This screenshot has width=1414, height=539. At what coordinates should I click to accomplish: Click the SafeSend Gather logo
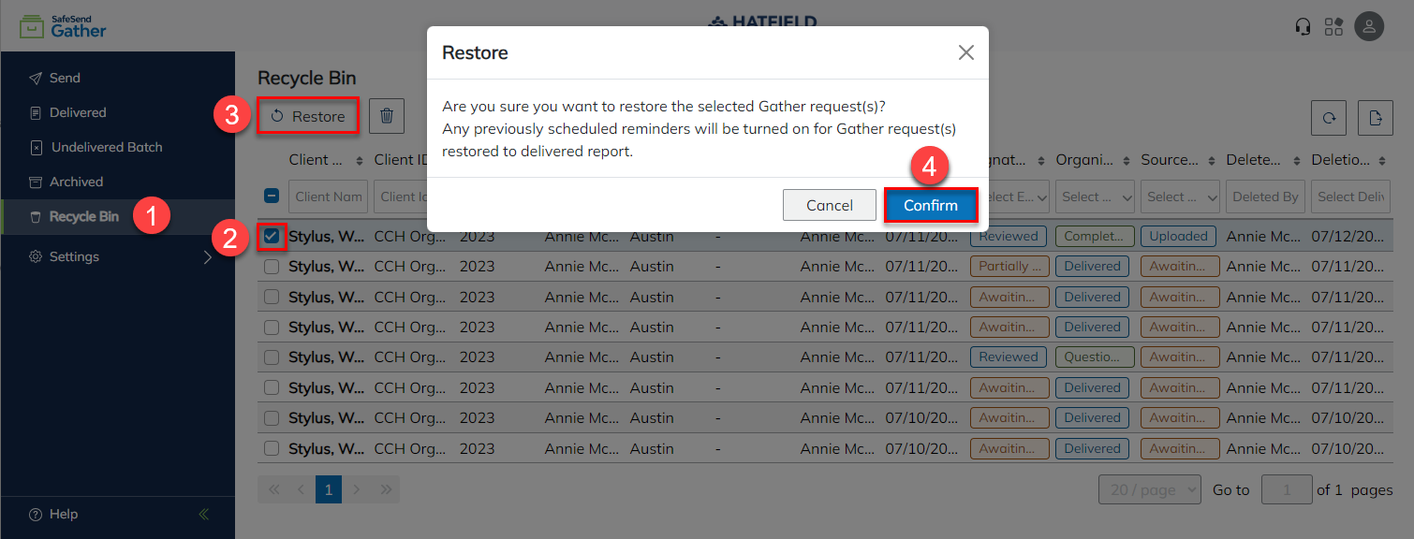[60, 26]
